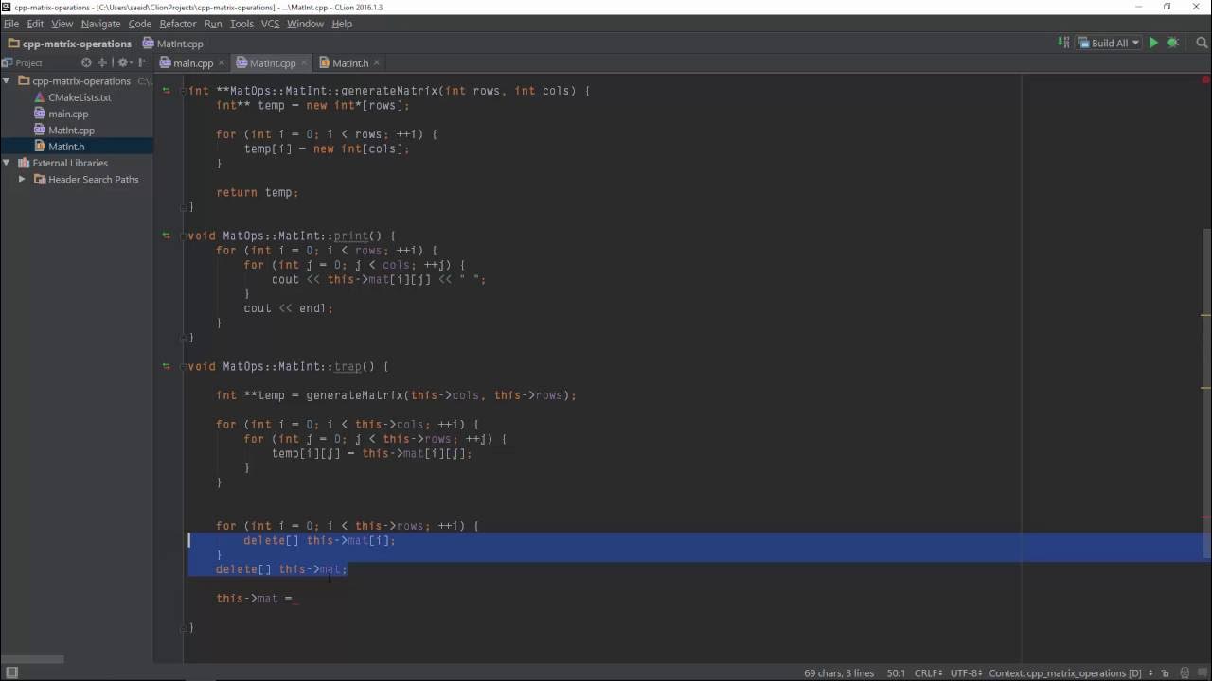Click 'cout << endl;' code line
The height and width of the screenshot is (681, 1212).
point(288,308)
